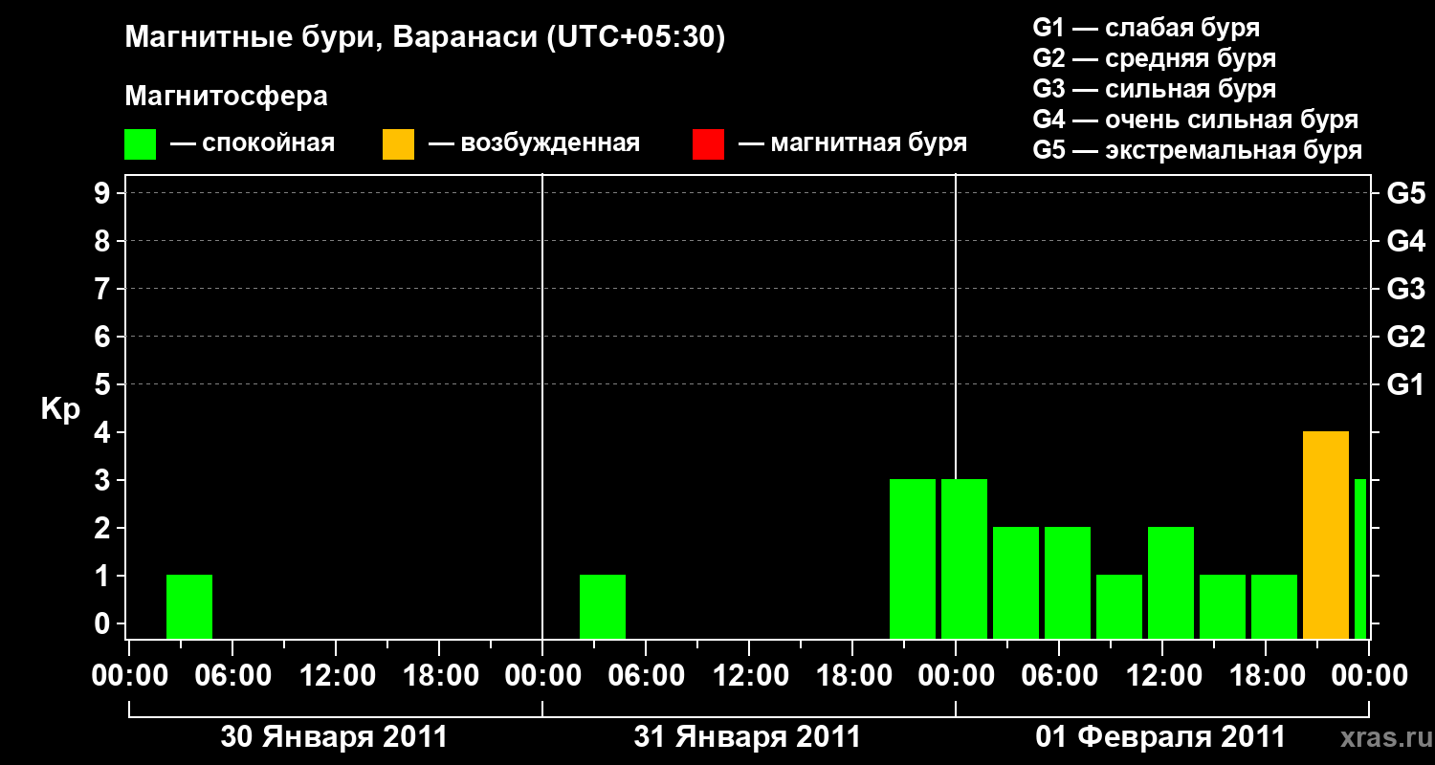Click the y-axis label '5'
1435x765 pixels.
click(x=104, y=385)
